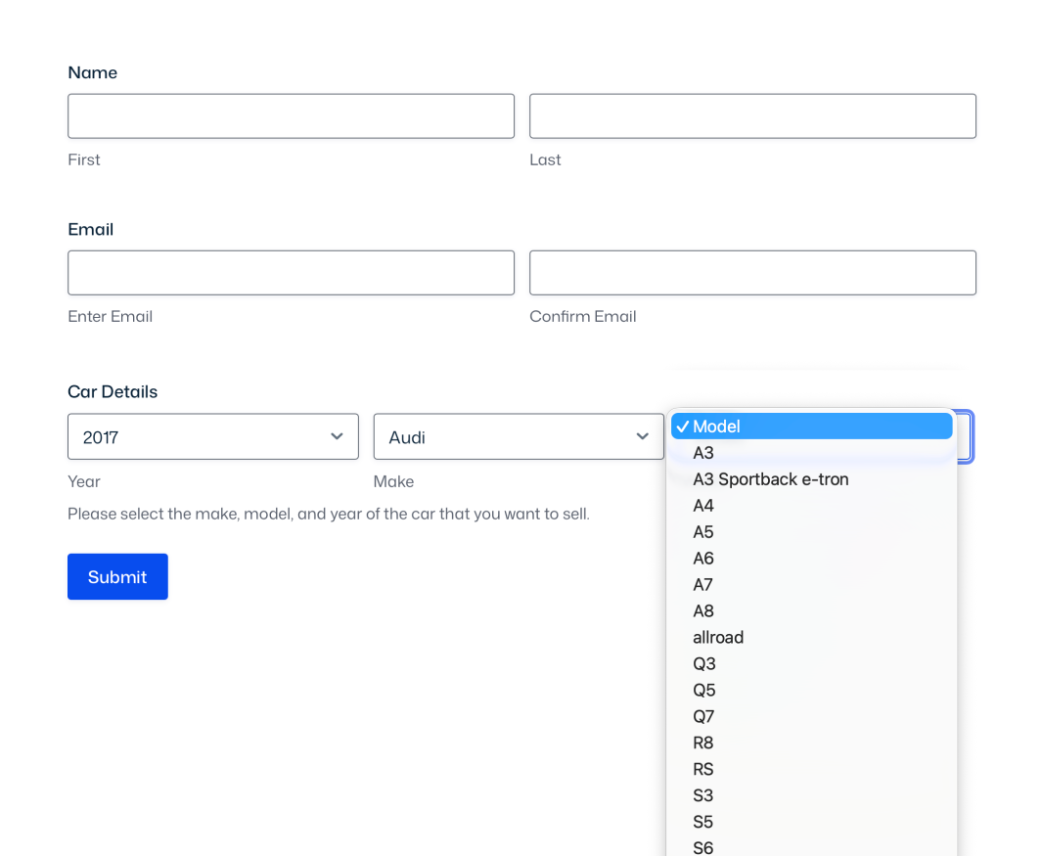Select the checked Model placeholder option
The width and height of the screenshot is (1041, 856).
point(811,427)
